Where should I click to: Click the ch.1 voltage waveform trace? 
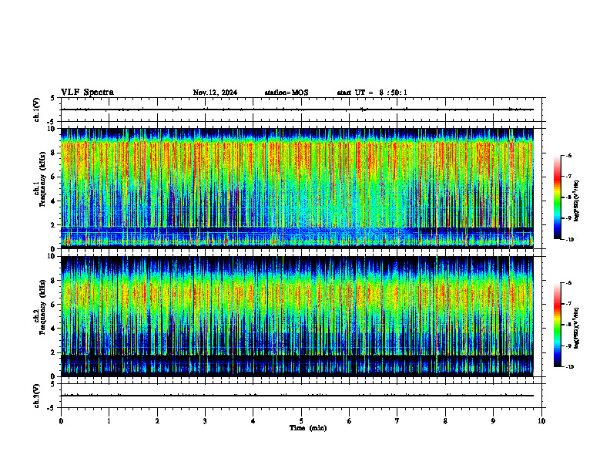pyautogui.click(x=297, y=110)
